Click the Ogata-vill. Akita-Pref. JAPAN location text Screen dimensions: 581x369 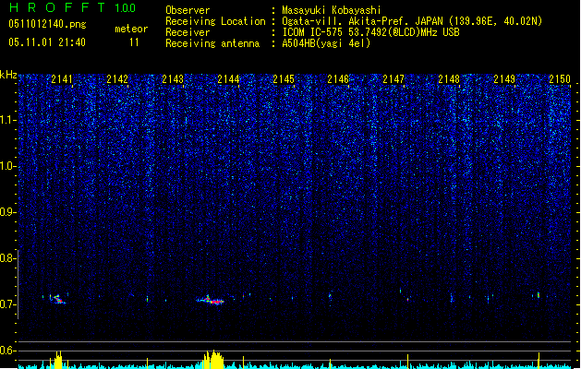click(x=412, y=21)
